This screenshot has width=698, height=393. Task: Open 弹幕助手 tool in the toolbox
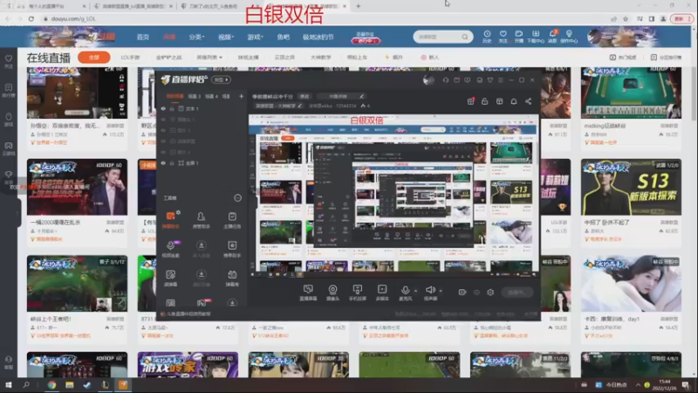(170, 220)
